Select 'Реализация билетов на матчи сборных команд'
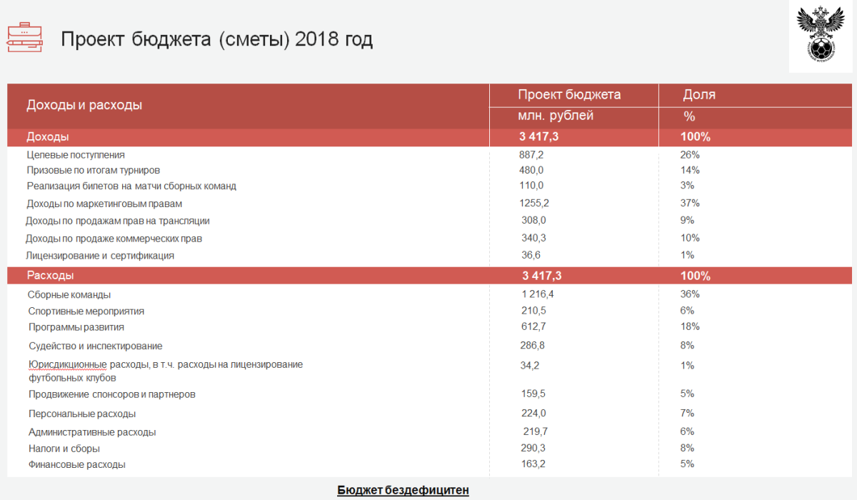Screen dimensions: 857x500 click(131, 186)
